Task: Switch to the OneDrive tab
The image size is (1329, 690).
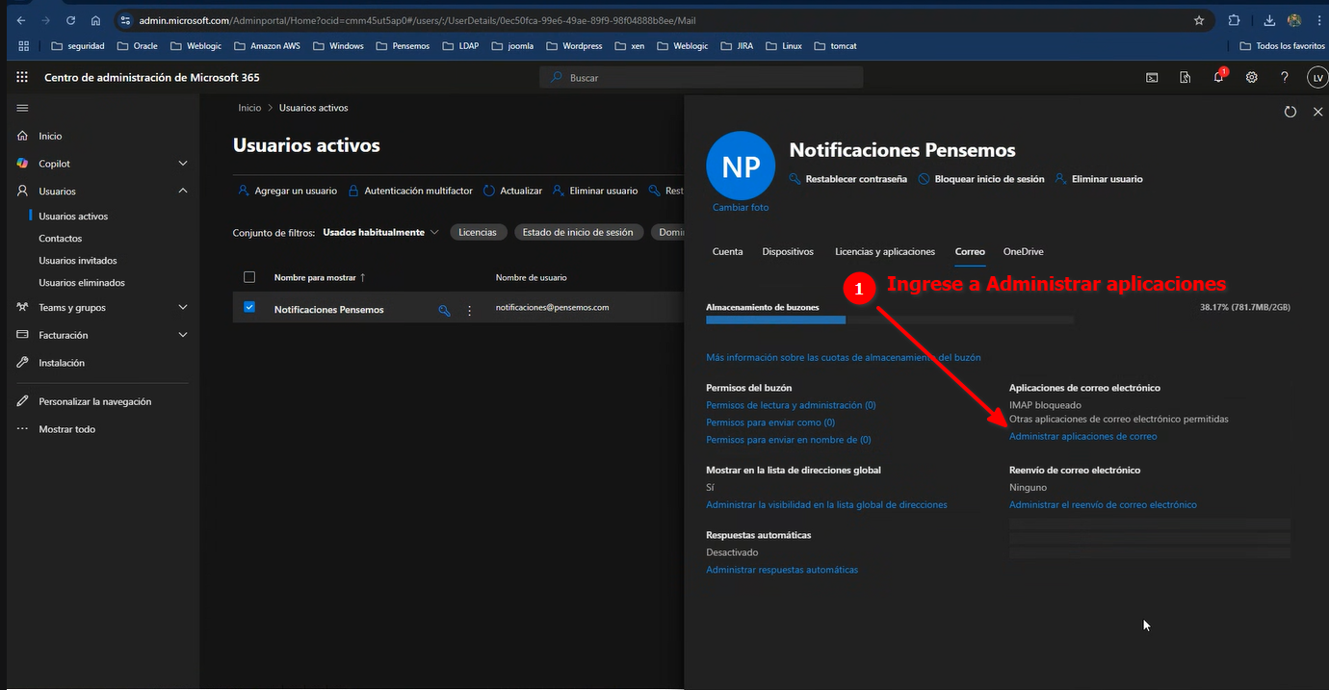Action: [1023, 251]
